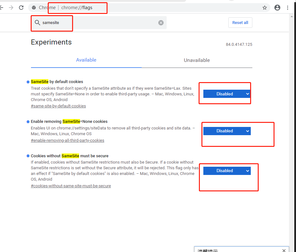Bookmark this page with the star icon

pos(264,8)
